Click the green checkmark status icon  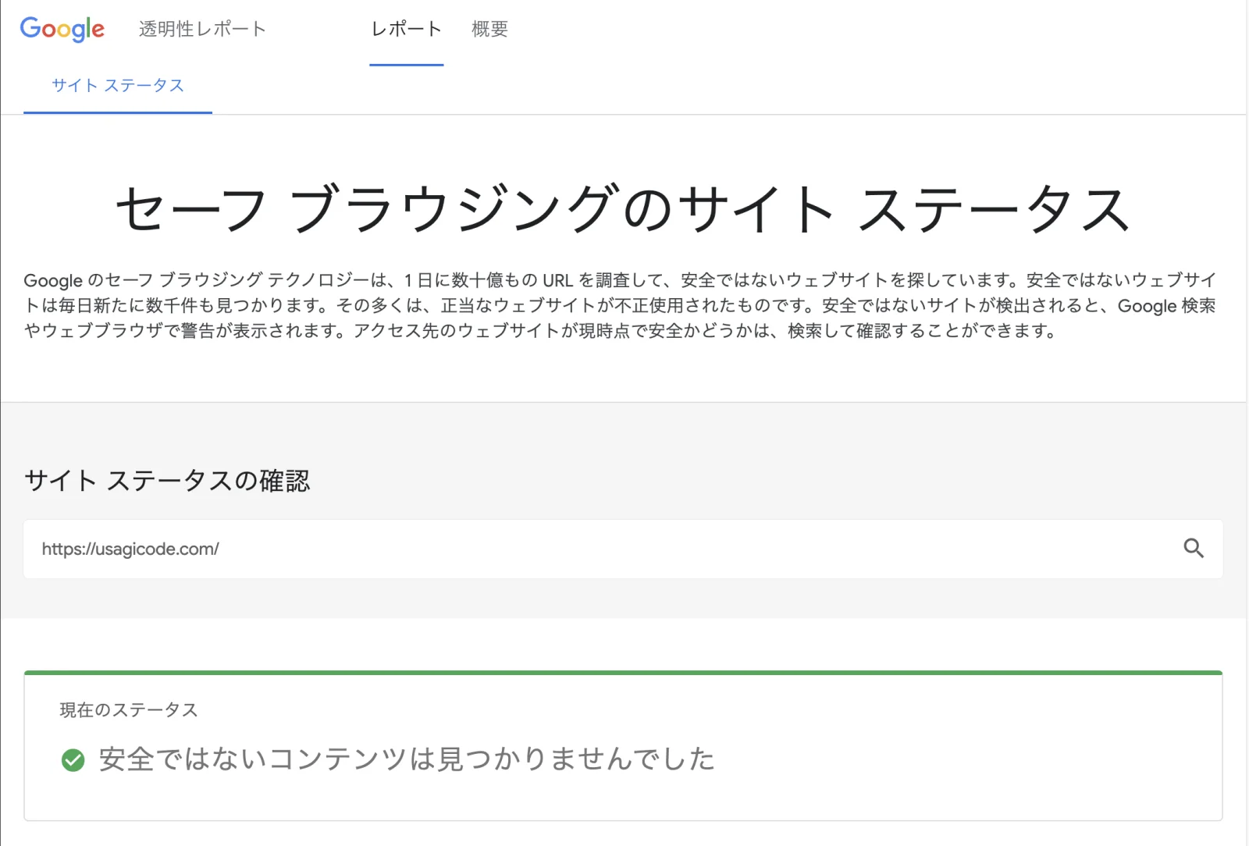pyautogui.click(x=73, y=759)
